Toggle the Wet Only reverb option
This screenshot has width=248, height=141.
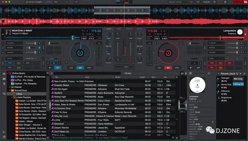[x=238, y=79]
